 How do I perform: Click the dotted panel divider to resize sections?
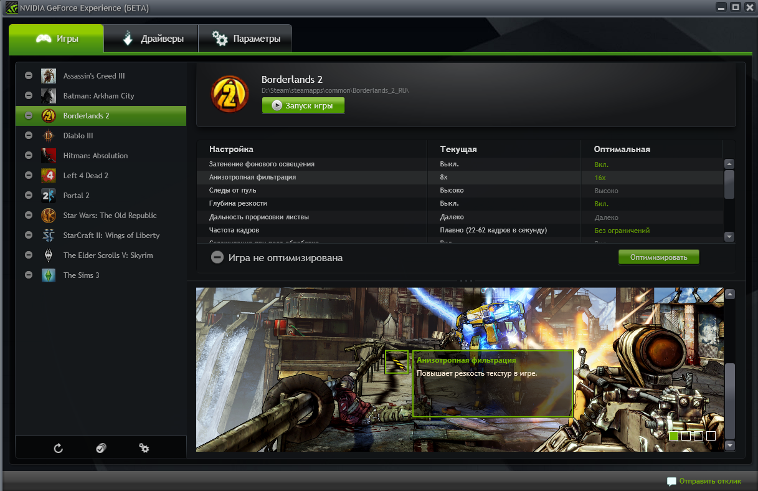(x=465, y=280)
